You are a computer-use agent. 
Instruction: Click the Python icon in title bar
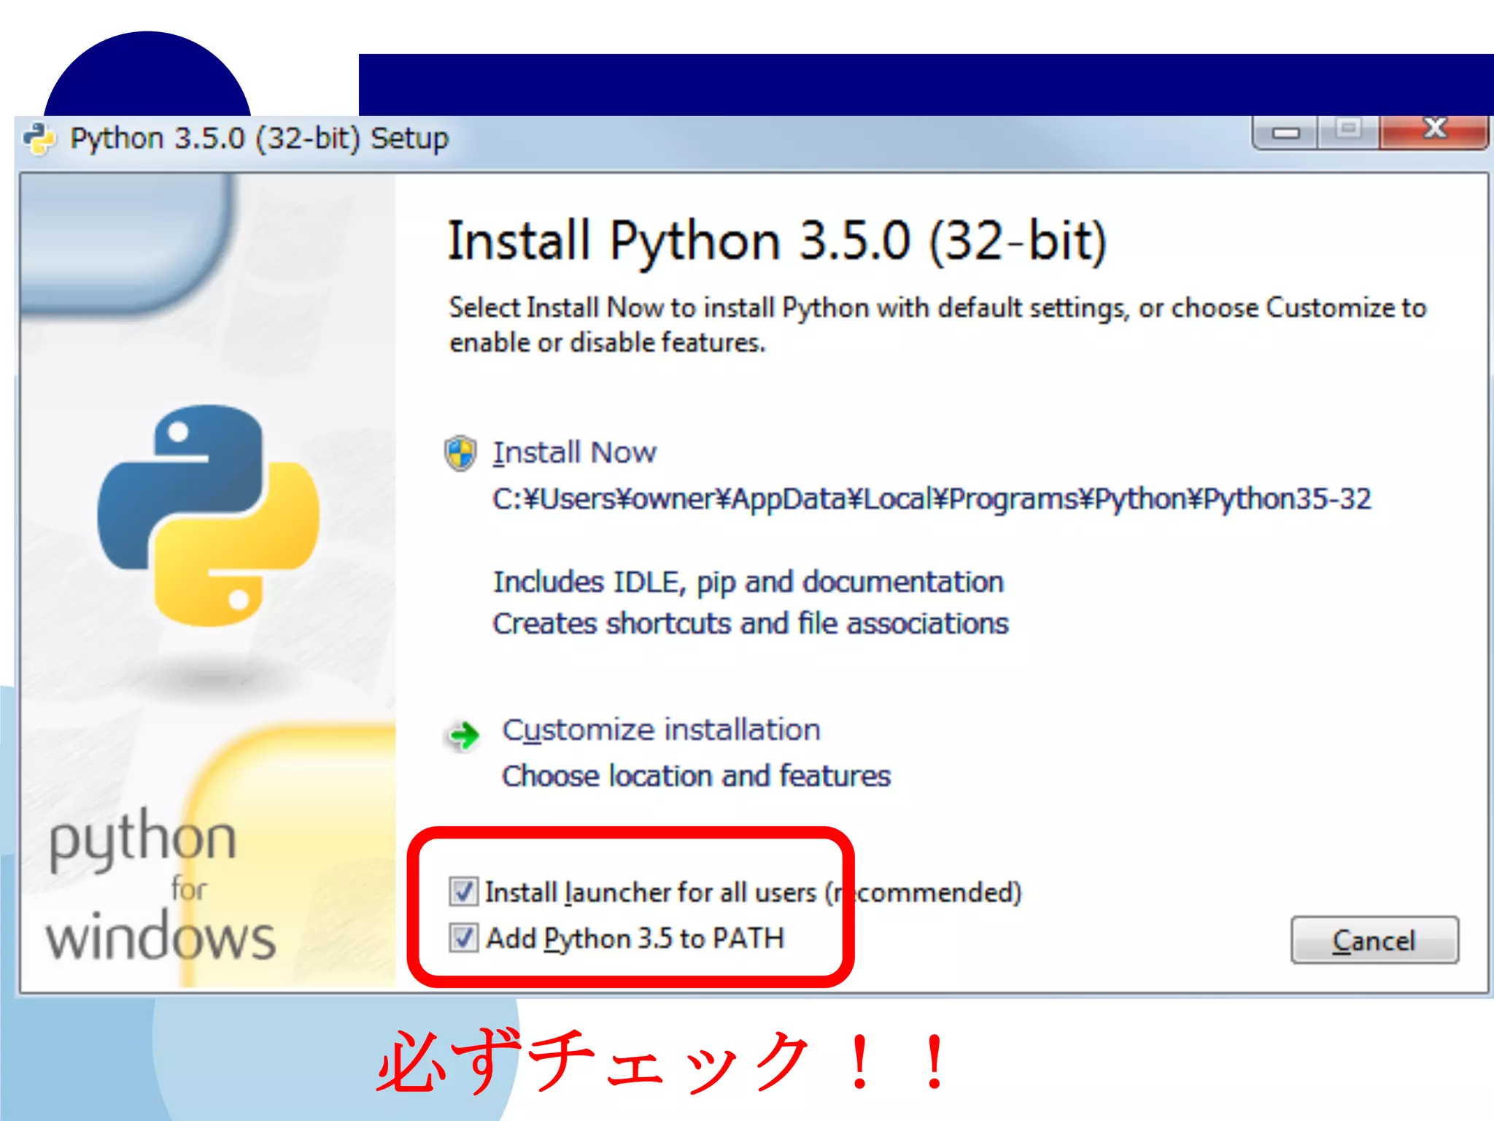point(39,139)
